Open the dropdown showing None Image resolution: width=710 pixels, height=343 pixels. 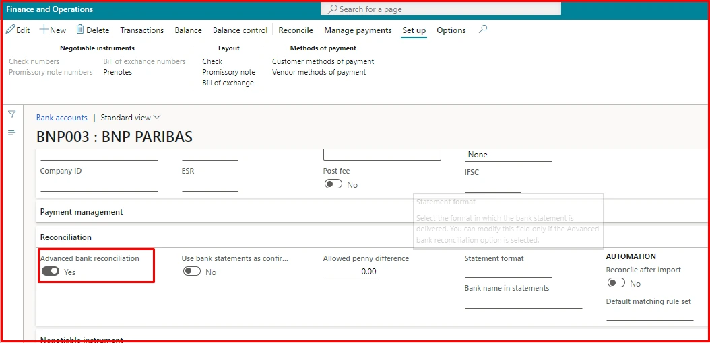tap(508, 155)
